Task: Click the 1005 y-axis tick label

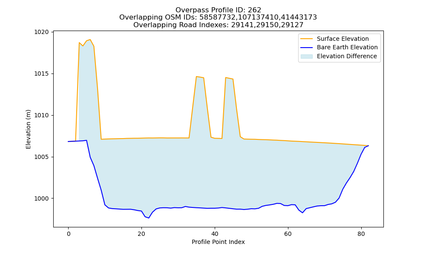Action: coord(41,157)
